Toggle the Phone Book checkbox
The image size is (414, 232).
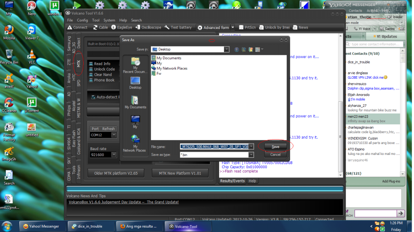click(x=91, y=80)
